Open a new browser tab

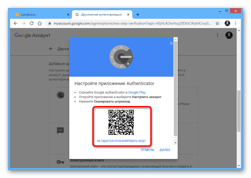138,15
